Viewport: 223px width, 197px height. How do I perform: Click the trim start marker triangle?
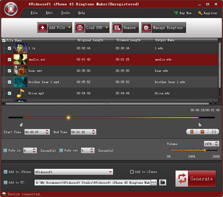(21, 124)
